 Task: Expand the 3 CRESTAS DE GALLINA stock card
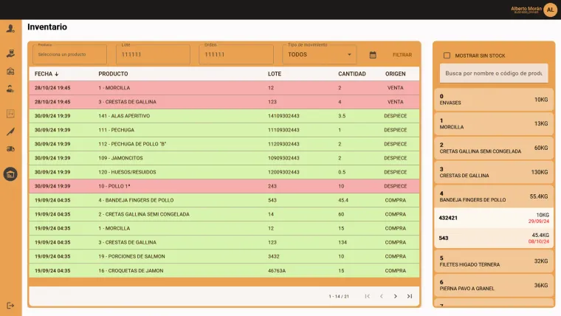tap(494, 172)
